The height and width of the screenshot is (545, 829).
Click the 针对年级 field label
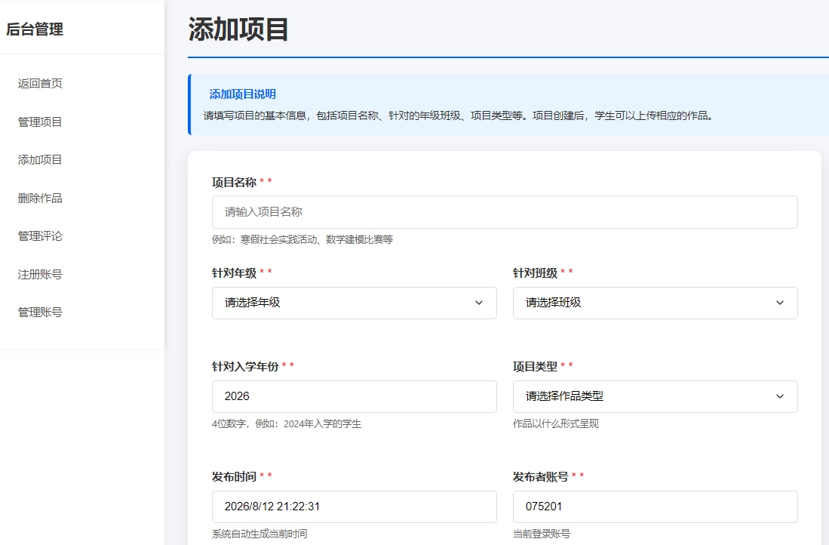coord(234,273)
